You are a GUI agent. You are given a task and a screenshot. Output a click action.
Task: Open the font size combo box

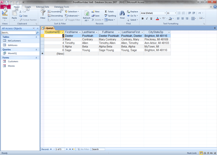172,13
